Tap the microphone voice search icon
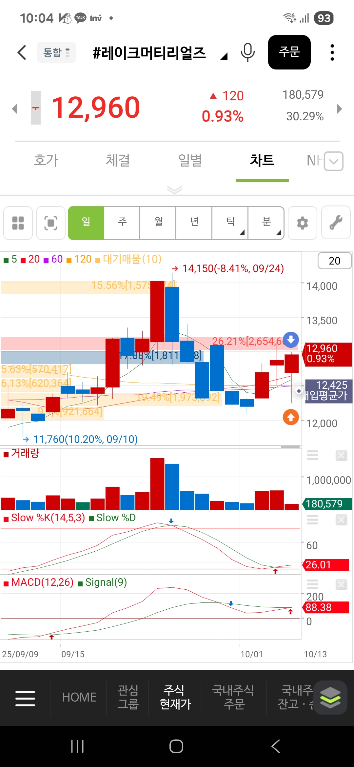354x767 pixels. [247, 52]
